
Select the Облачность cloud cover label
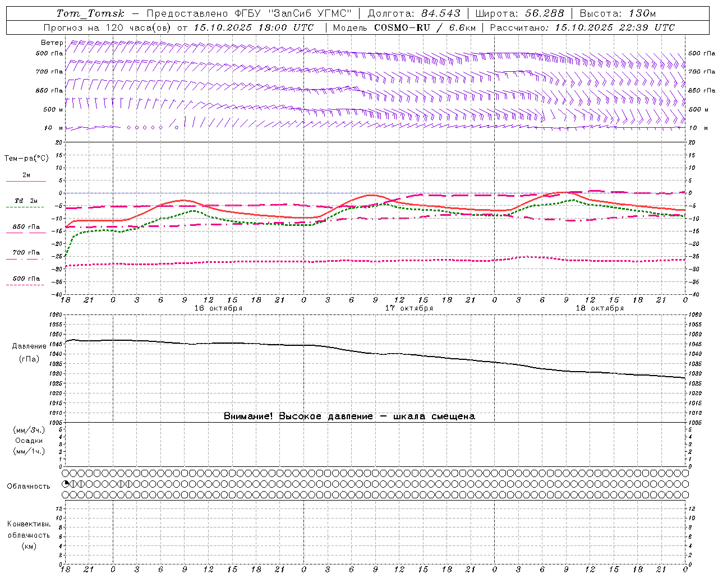[29, 487]
